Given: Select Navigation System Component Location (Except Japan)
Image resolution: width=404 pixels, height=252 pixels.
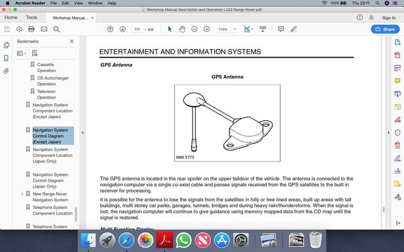Looking at the screenshot, I should [x=52, y=111].
